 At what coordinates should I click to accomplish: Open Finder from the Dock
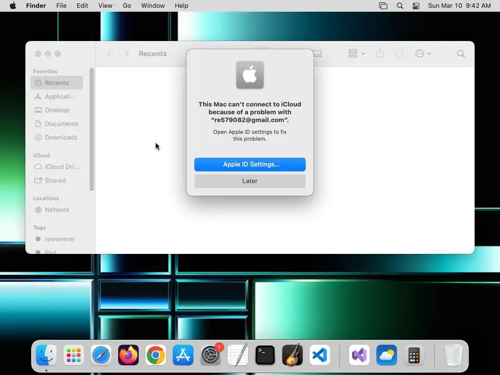click(x=46, y=355)
